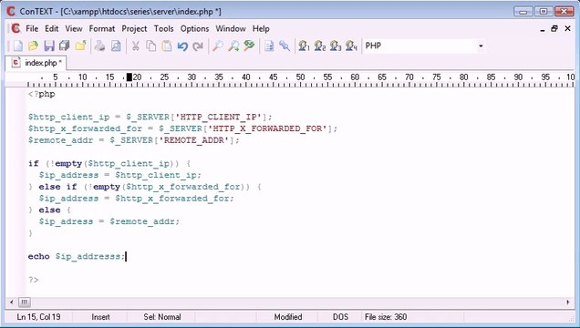
Task: Click the ConTEXT logo in title bar
Action: coord(11,11)
